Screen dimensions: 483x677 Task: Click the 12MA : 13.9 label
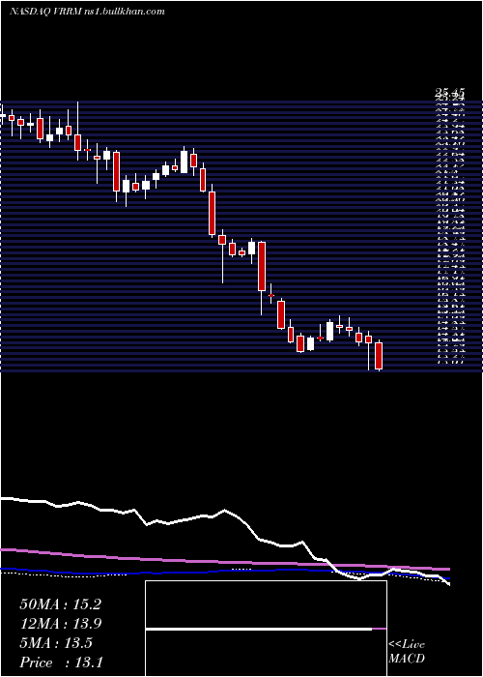click(60, 624)
